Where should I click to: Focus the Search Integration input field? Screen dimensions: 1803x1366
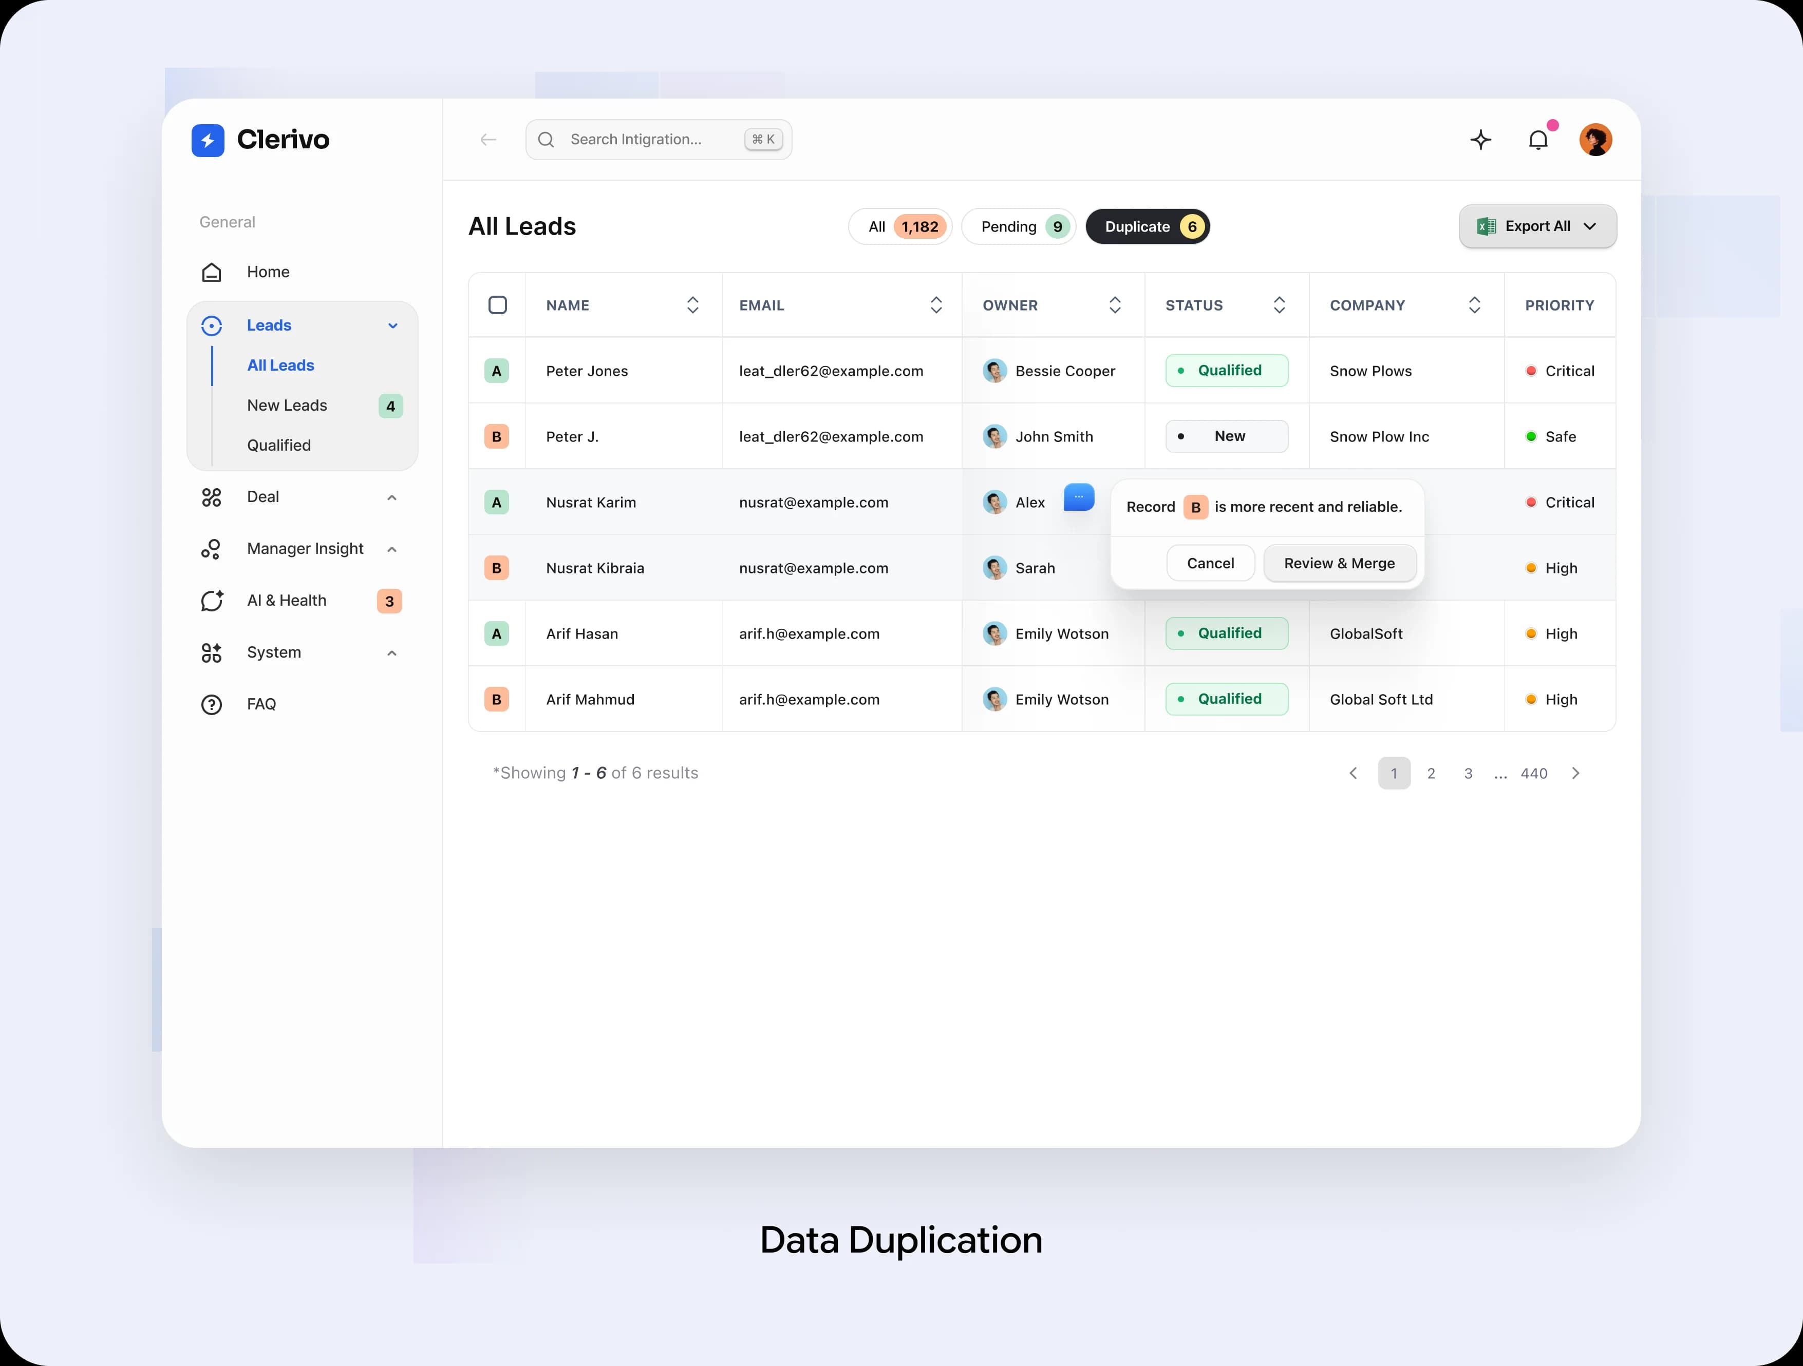659,139
